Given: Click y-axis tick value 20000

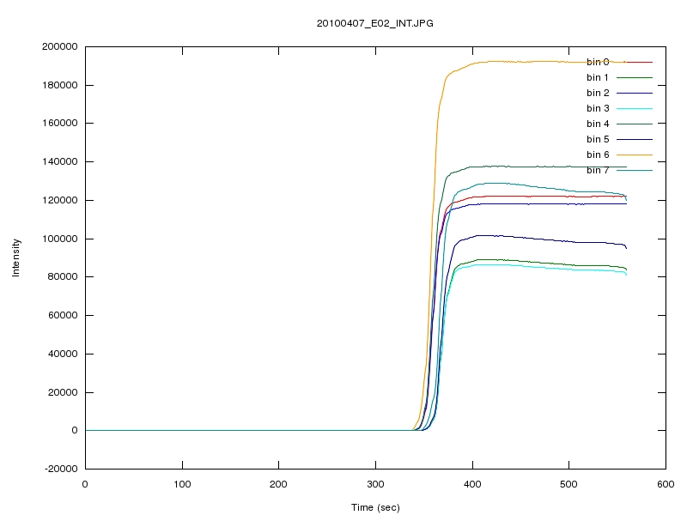Looking at the screenshot, I should [63, 392].
